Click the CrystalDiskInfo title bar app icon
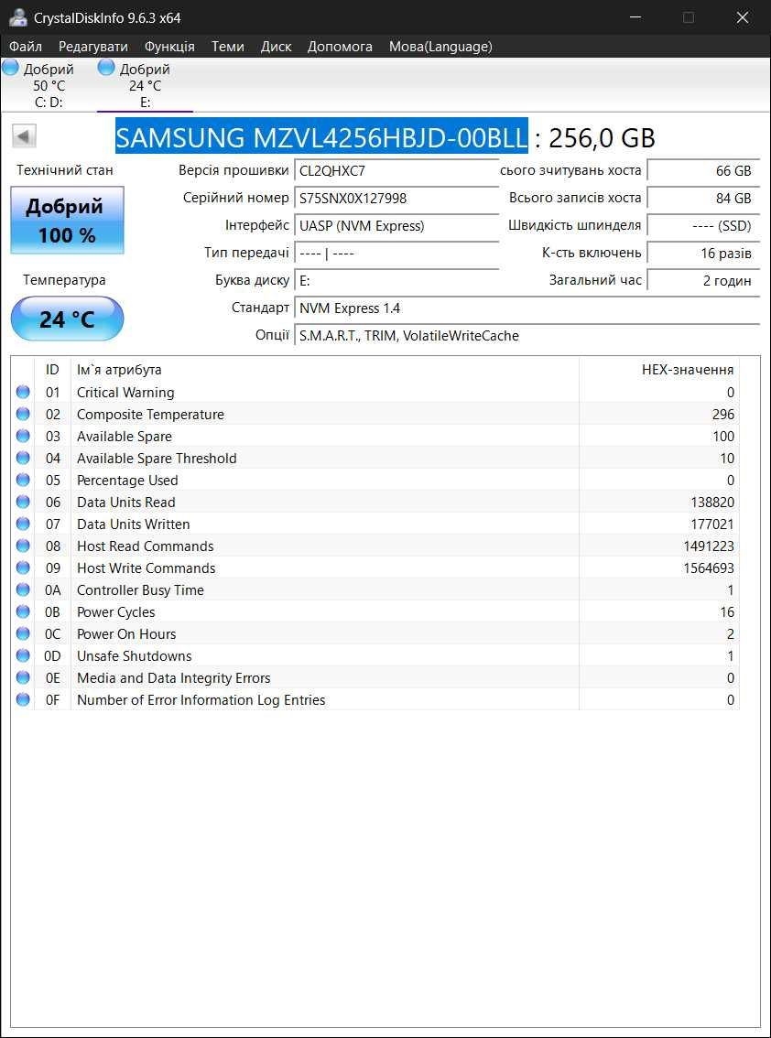 tap(18, 17)
